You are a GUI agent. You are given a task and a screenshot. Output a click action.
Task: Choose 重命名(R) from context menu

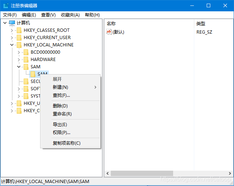70,114
